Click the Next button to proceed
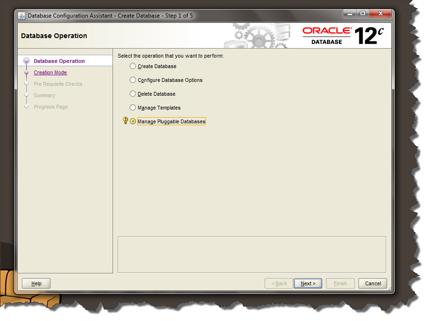Image resolution: width=430 pixels, height=321 pixels. click(x=307, y=283)
